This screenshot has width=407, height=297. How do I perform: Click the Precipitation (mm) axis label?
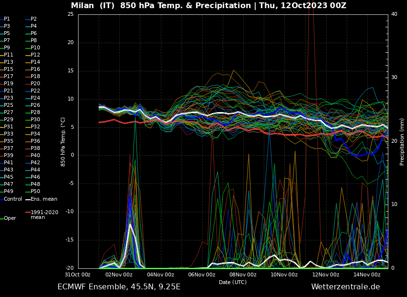pyautogui.click(x=402, y=141)
